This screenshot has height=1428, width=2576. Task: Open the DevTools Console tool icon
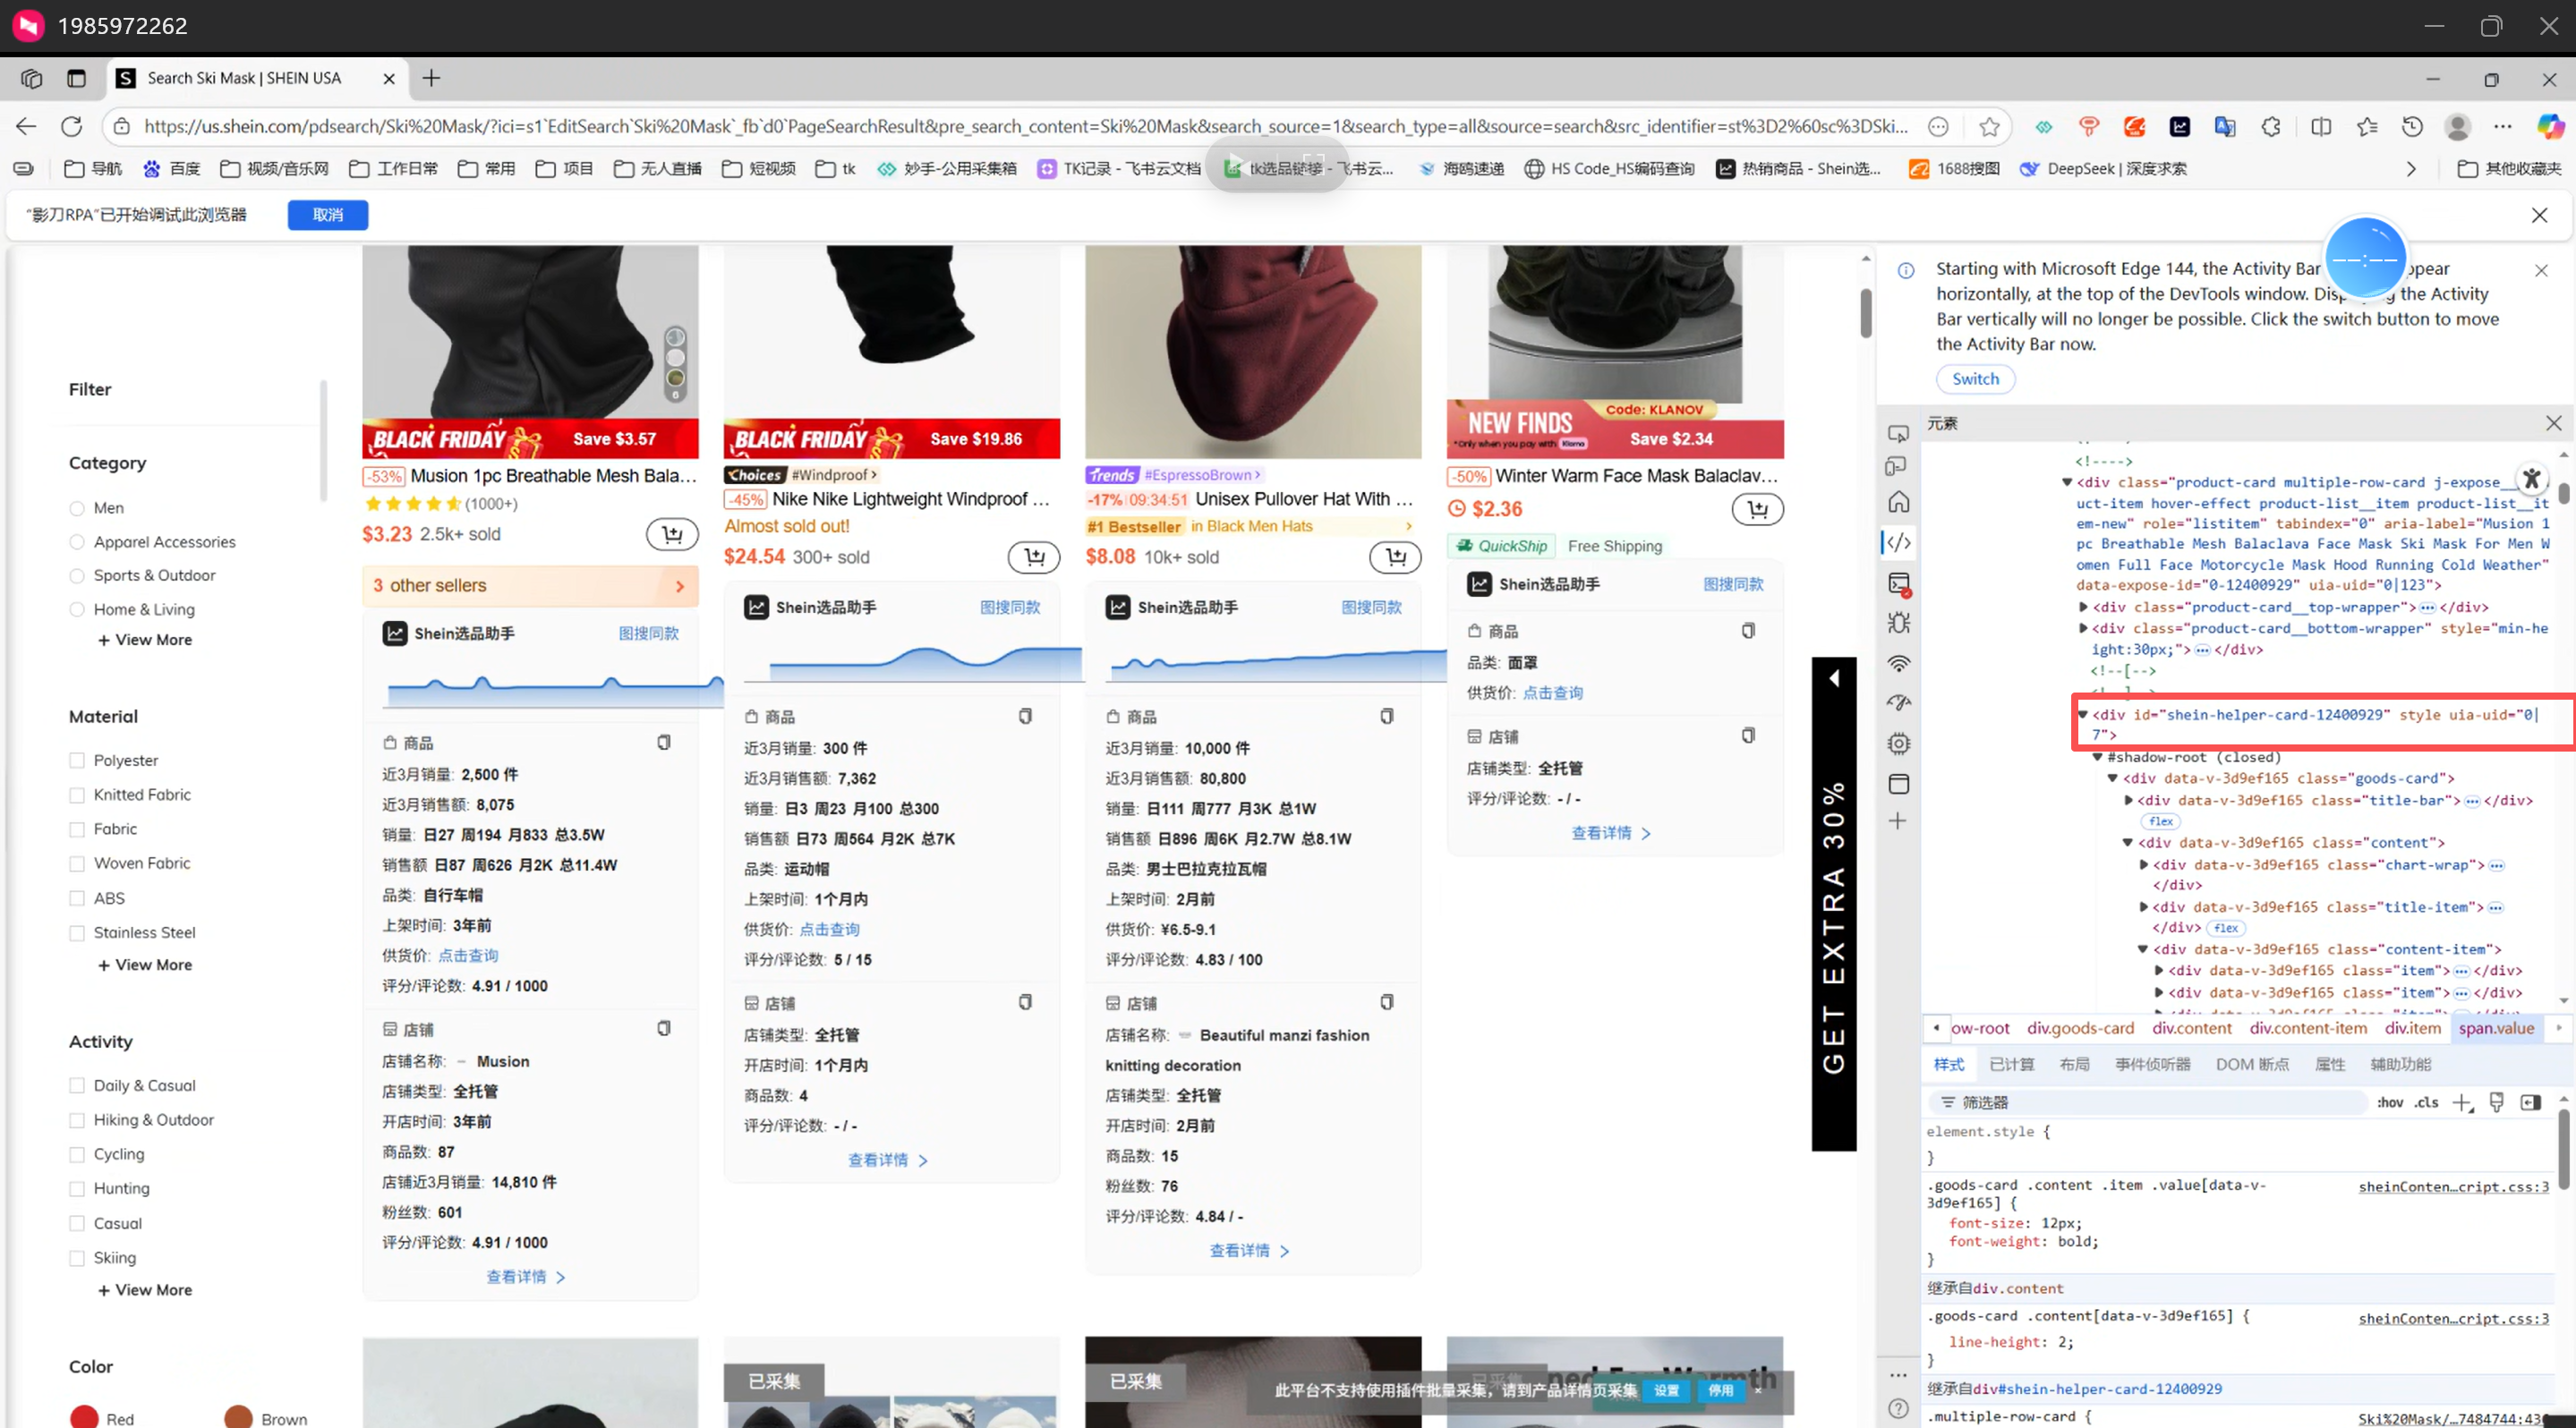[1898, 583]
